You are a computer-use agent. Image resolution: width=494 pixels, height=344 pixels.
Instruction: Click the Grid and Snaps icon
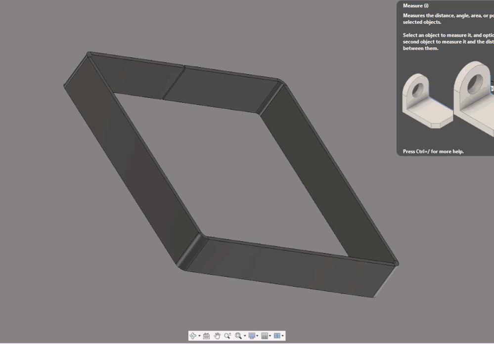coord(265,336)
